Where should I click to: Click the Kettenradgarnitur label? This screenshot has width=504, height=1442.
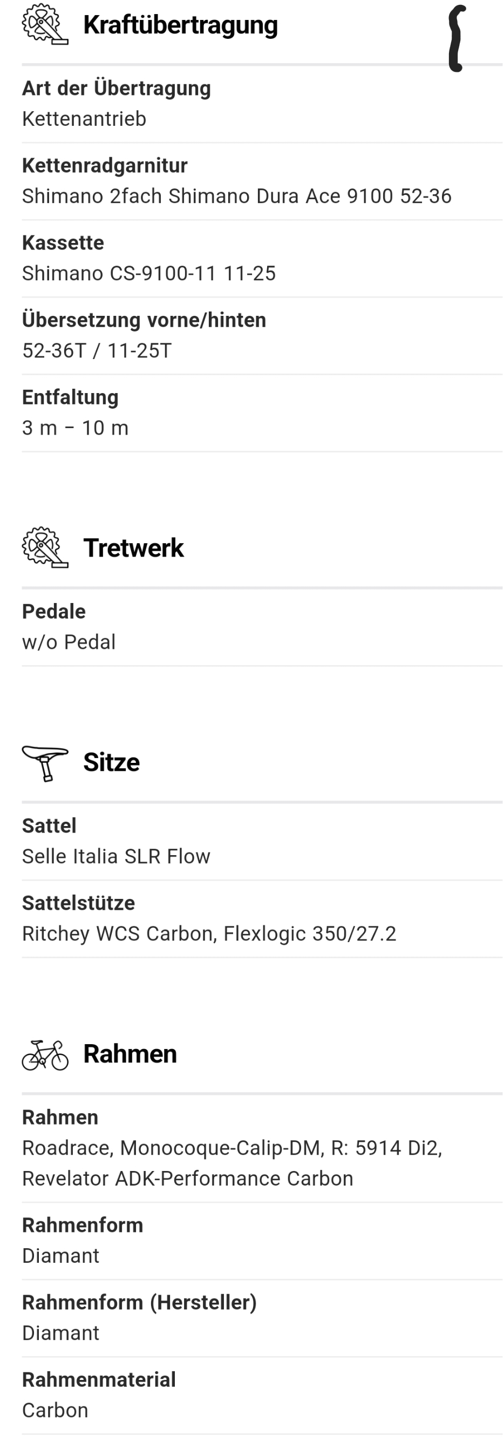point(105,166)
